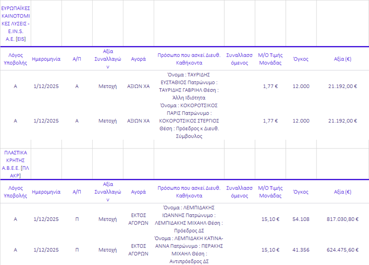369x265 pixels.
Task: Click 15,10 € price in ΛΕΜΠΙΔΑΚΗΣ ΙΩΑΝΝΗΣ row
Action: click(270, 219)
